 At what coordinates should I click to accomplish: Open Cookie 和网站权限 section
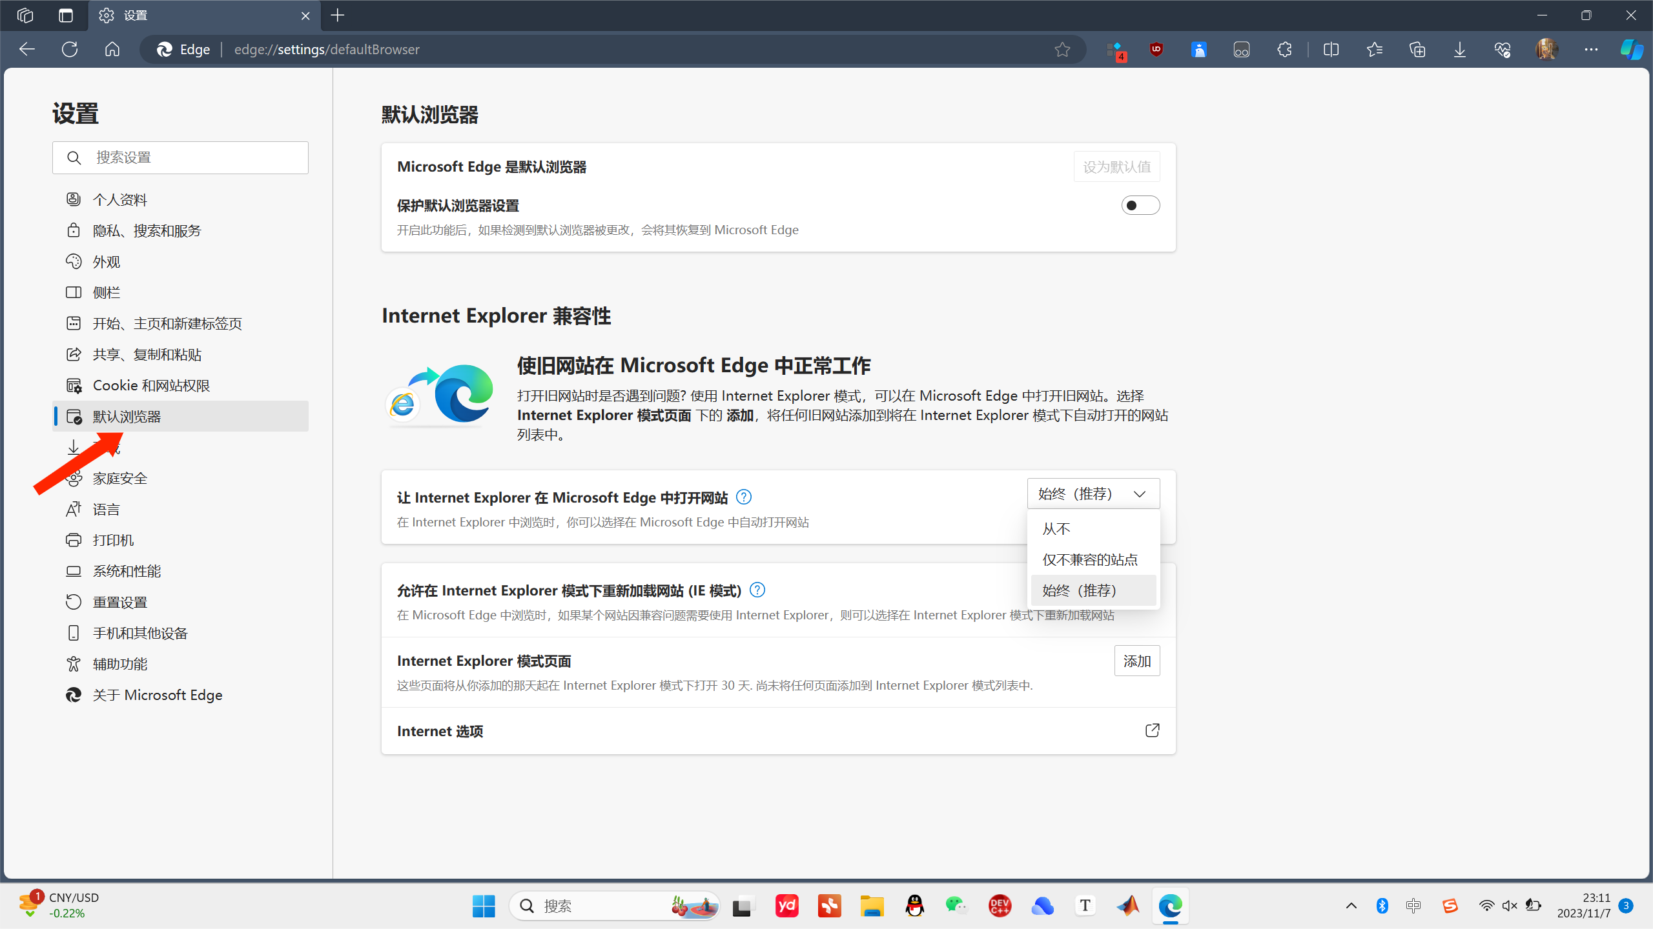tap(180, 385)
